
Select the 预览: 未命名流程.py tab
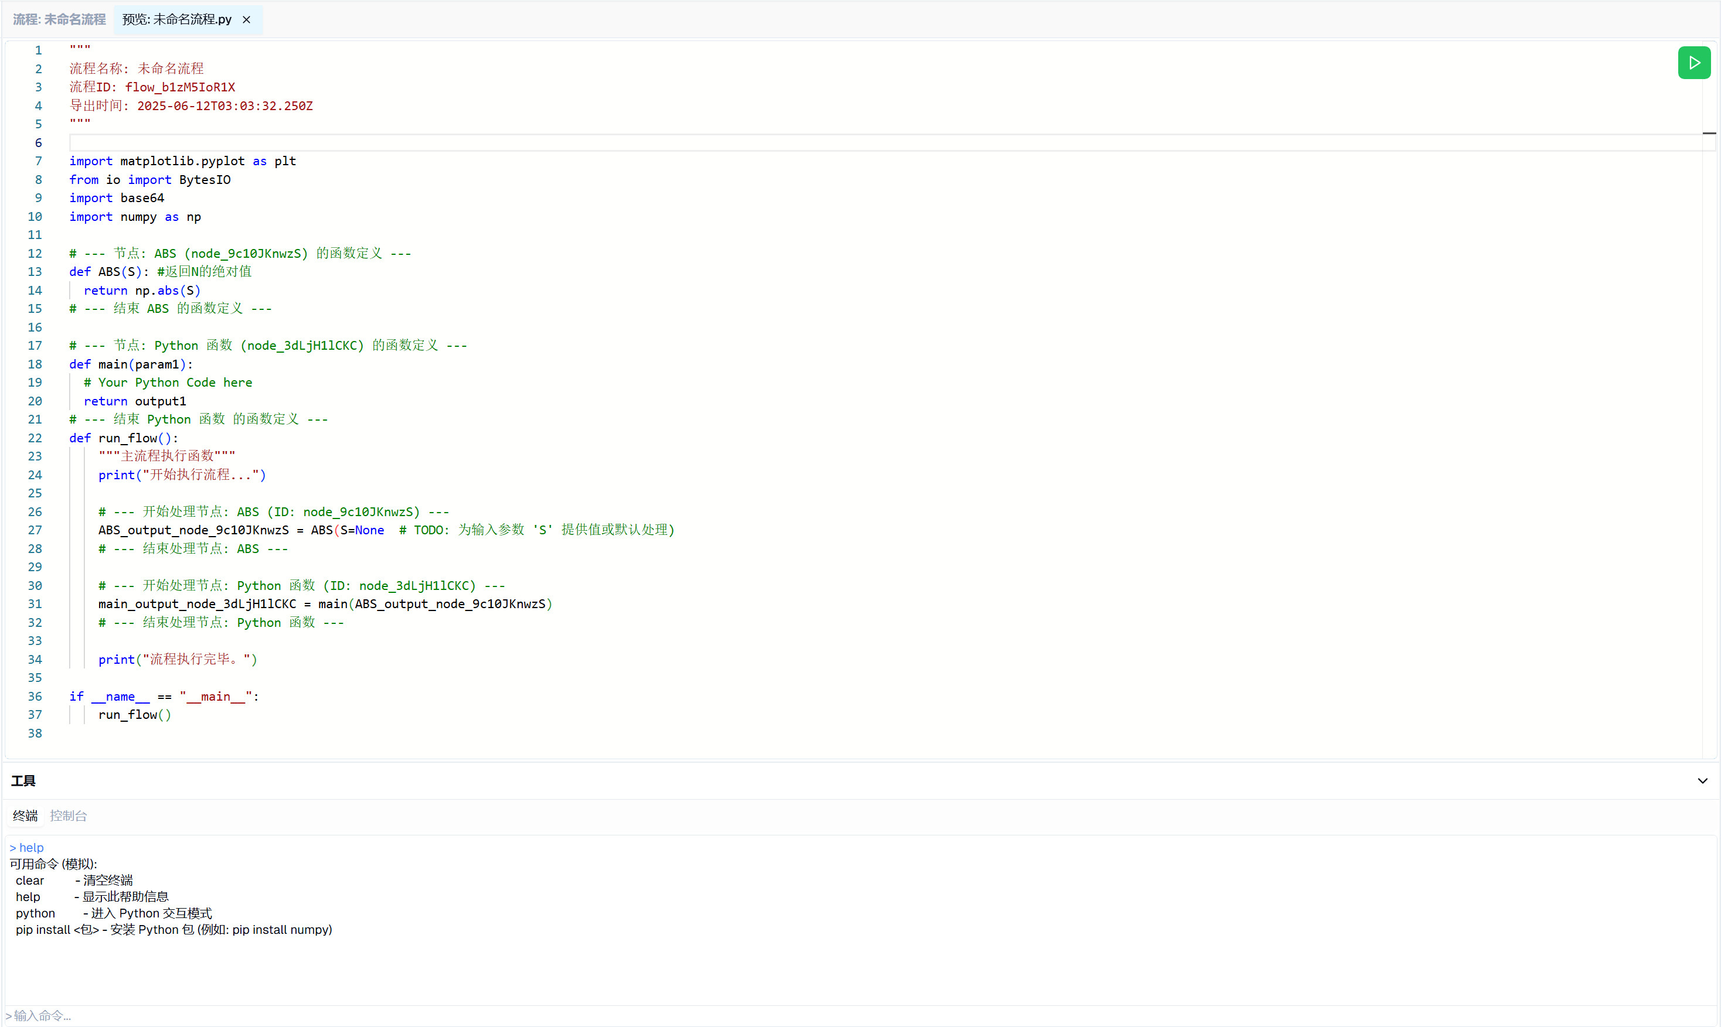176,20
